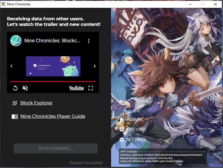Click the Address 0xC0bA278CB8379683... text
Viewport: 223px width, 168px height.
161,155
